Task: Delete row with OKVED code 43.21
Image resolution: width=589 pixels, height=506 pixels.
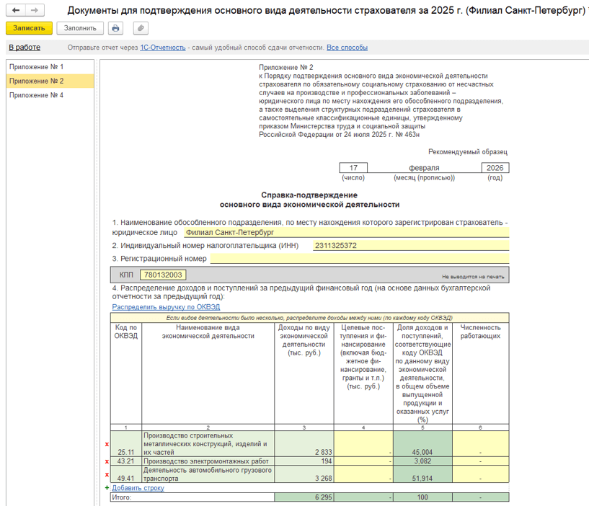Action: click(107, 461)
